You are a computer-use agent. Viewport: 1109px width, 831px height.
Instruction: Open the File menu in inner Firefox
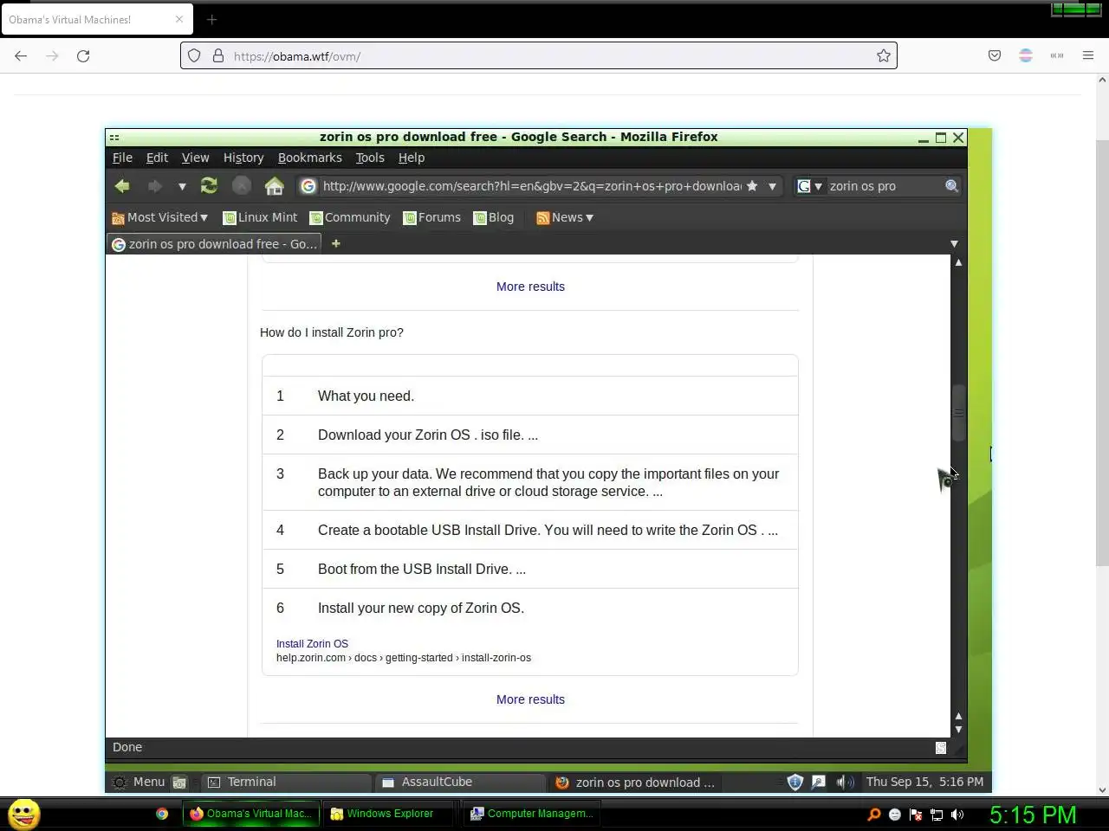(x=122, y=158)
